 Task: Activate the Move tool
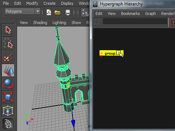8,70
